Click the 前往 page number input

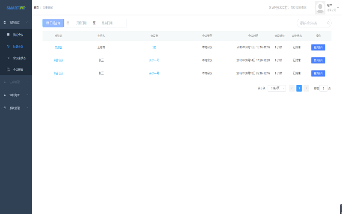(x=324, y=88)
